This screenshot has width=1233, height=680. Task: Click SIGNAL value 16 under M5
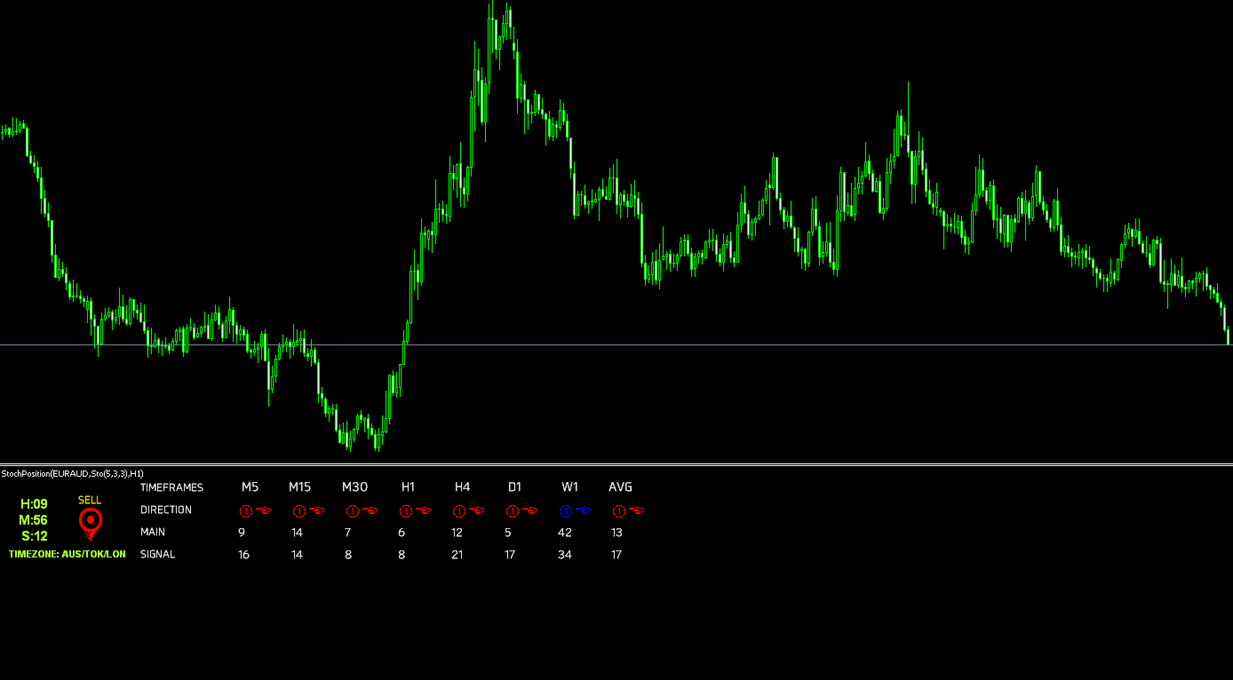click(x=244, y=555)
